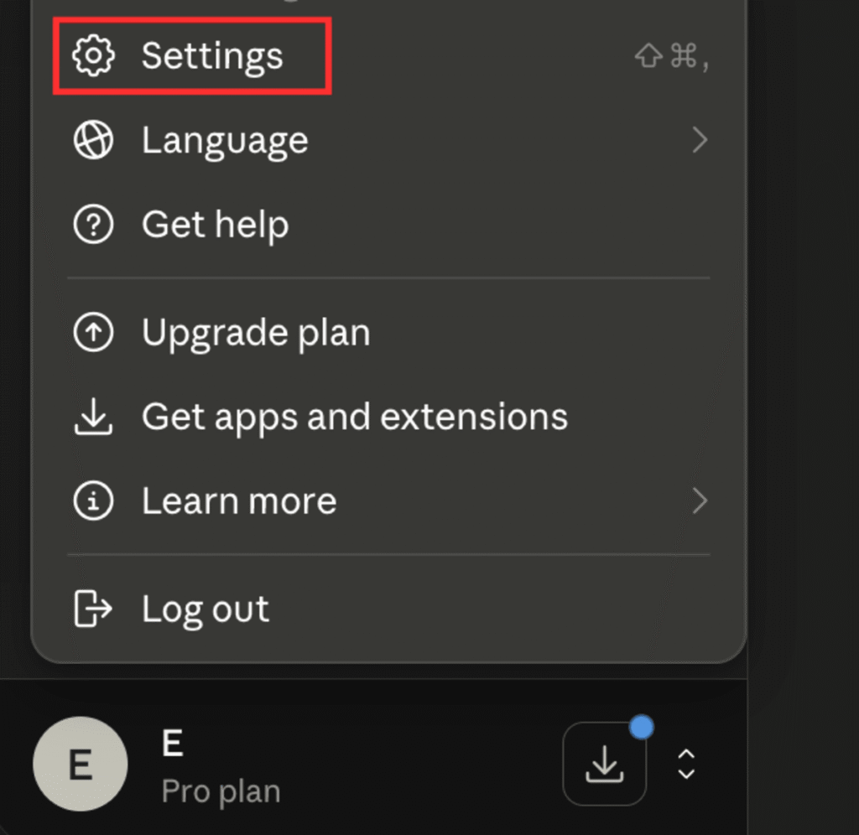The width and height of the screenshot is (859, 835).
Task: Expand the Language submenu chevron
Action: [700, 140]
